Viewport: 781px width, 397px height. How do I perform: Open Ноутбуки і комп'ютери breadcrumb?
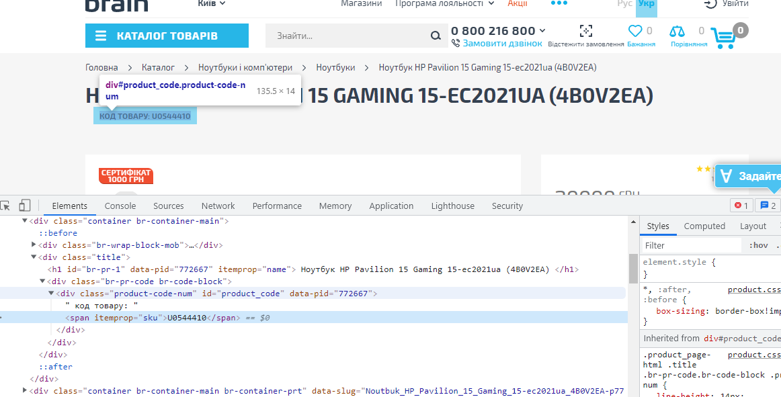coord(245,67)
